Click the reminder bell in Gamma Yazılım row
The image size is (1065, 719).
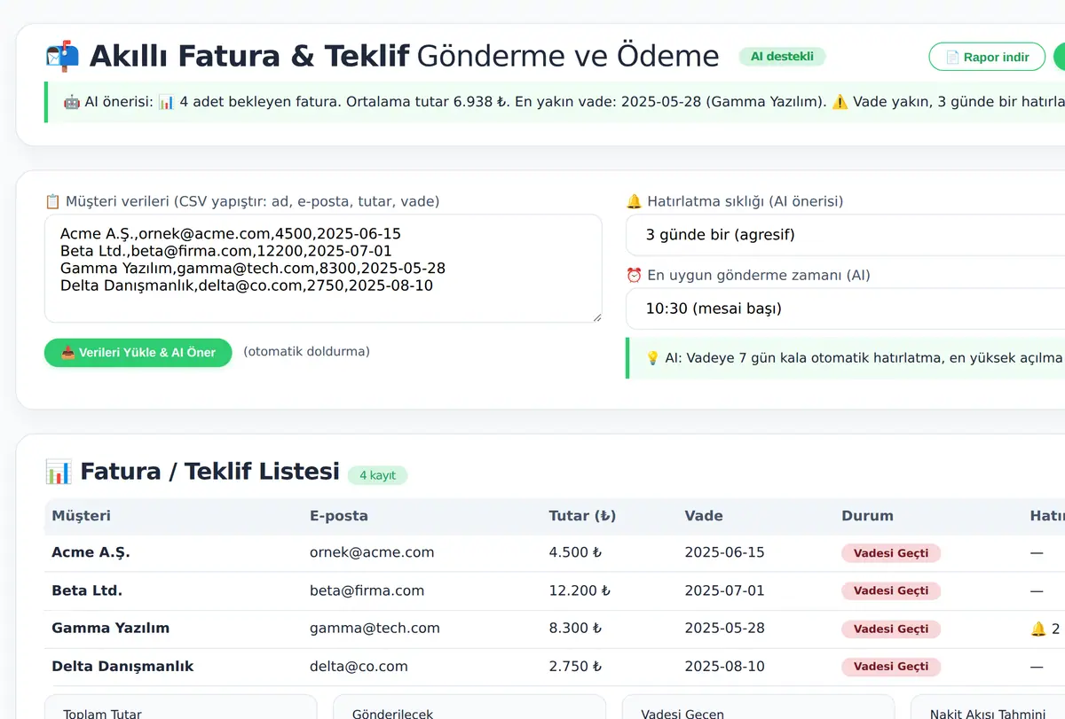coord(1038,629)
